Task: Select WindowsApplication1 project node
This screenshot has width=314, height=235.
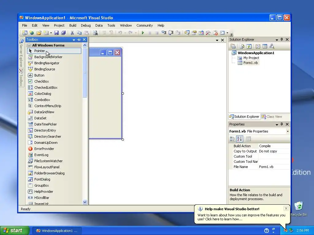Action: pos(256,53)
